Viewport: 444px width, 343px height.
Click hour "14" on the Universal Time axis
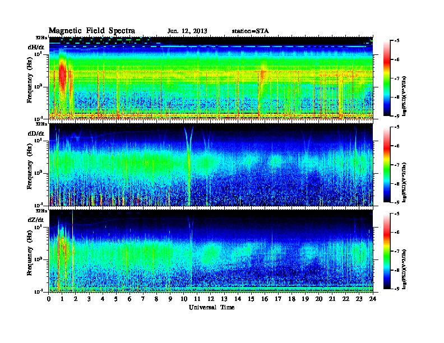coord(238,299)
